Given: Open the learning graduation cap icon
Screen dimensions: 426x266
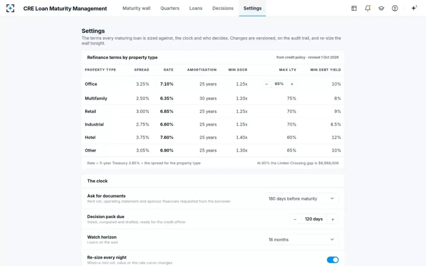Looking at the screenshot, I should [x=381, y=8].
